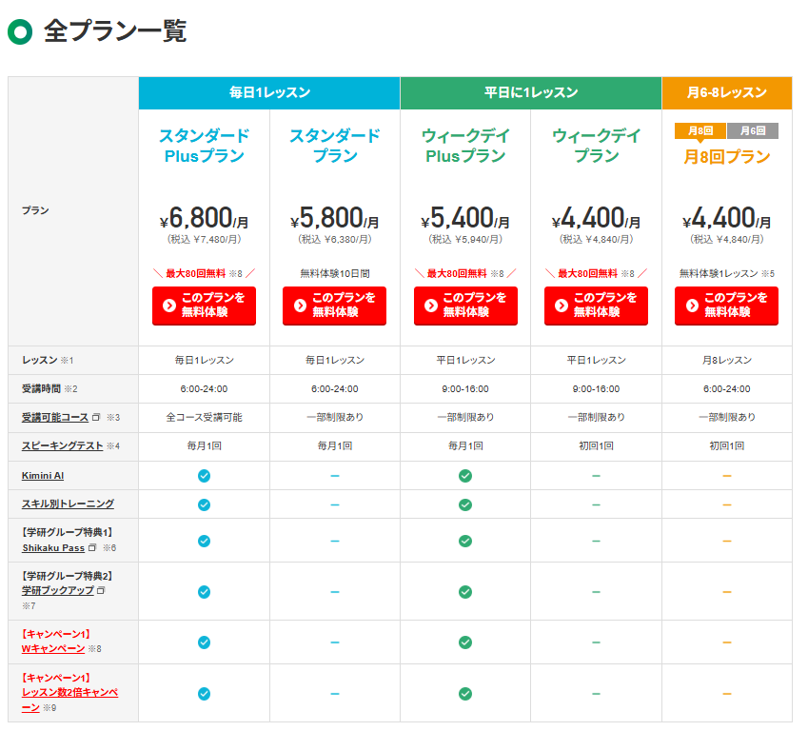Open the スピーキングテスト link
Viewport: 808px width, 731px height.
(x=61, y=446)
